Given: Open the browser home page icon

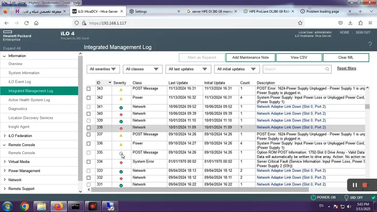Looking at the screenshot, I should tap(36, 23).
